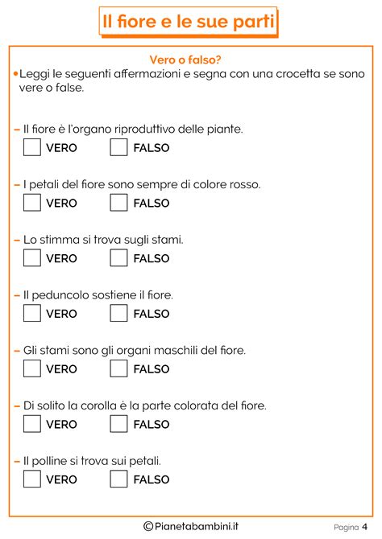Mark VERO for 'Lo stimma si trova sugli stami'

[x=32, y=257]
